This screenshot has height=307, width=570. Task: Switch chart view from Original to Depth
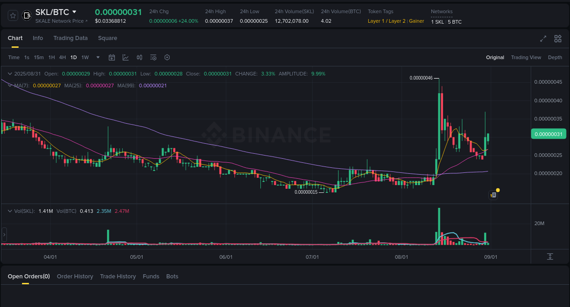(x=555, y=57)
